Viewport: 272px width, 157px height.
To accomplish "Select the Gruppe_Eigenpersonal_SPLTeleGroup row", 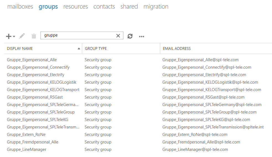I will [138, 112].
